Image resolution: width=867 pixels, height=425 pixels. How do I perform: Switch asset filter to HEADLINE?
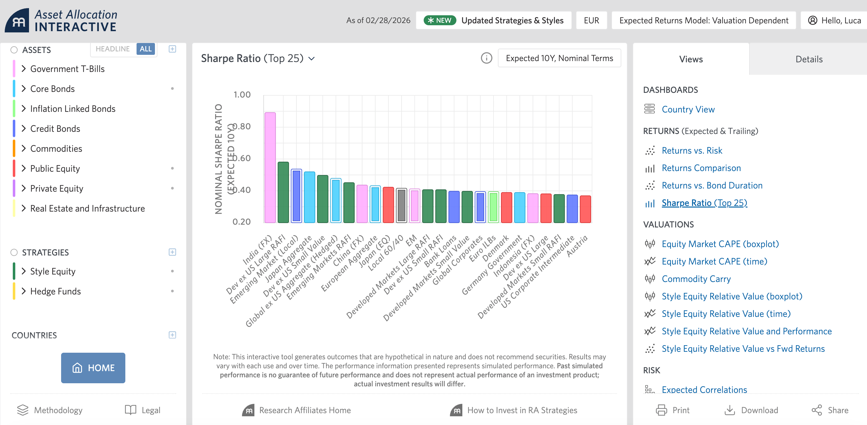(x=113, y=49)
